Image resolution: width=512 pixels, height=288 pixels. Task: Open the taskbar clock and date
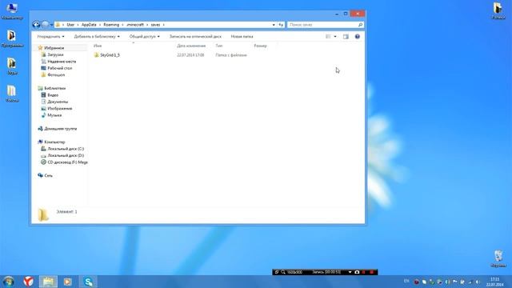[495, 282]
